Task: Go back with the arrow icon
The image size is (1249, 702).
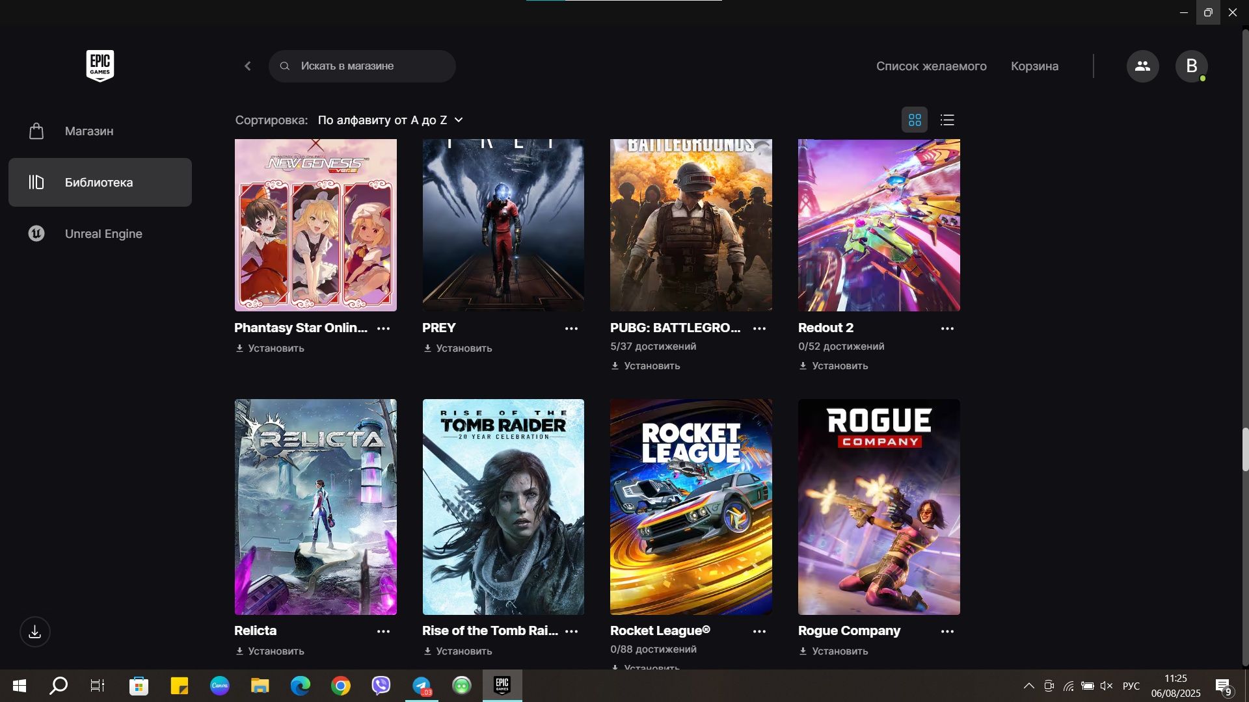Action: (x=248, y=66)
